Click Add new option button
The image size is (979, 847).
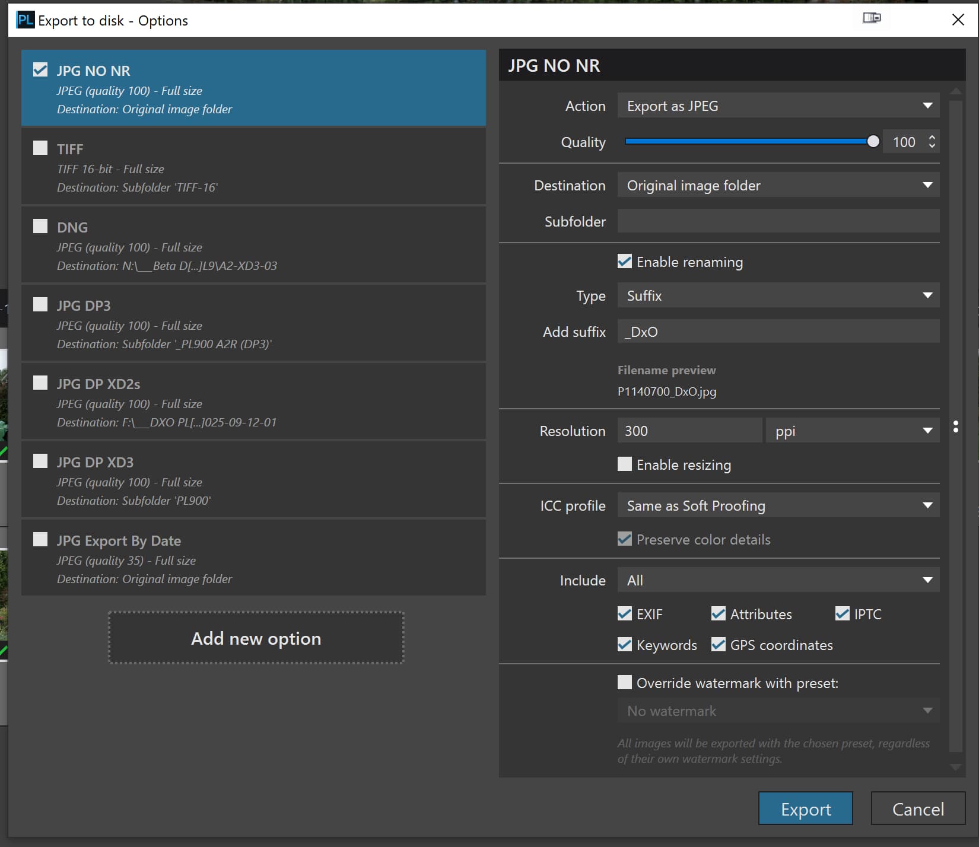(256, 638)
